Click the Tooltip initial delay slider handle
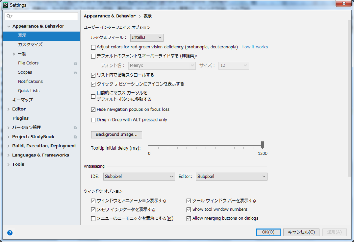Viewport: 354px width, 242px height. [x=262, y=145]
